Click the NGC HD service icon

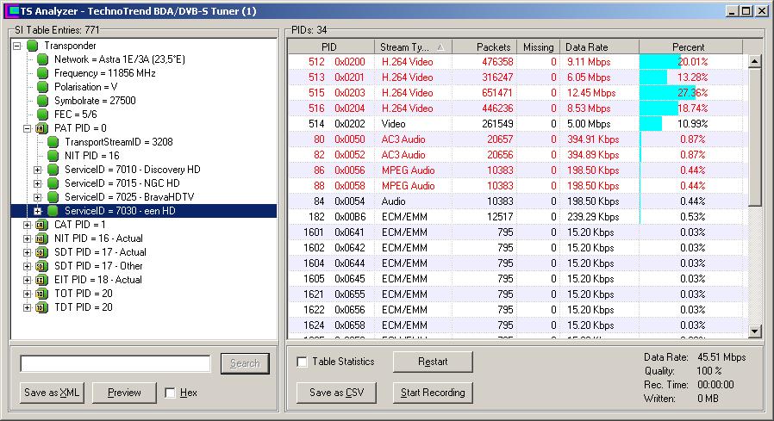point(53,184)
